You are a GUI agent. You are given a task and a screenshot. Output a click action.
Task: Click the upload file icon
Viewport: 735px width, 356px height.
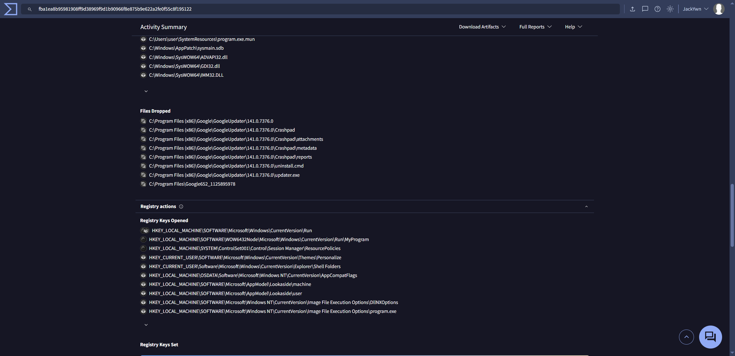tap(633, 9)
